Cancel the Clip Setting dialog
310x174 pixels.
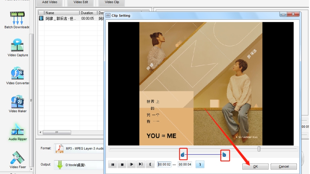click(x=284, y=166)
